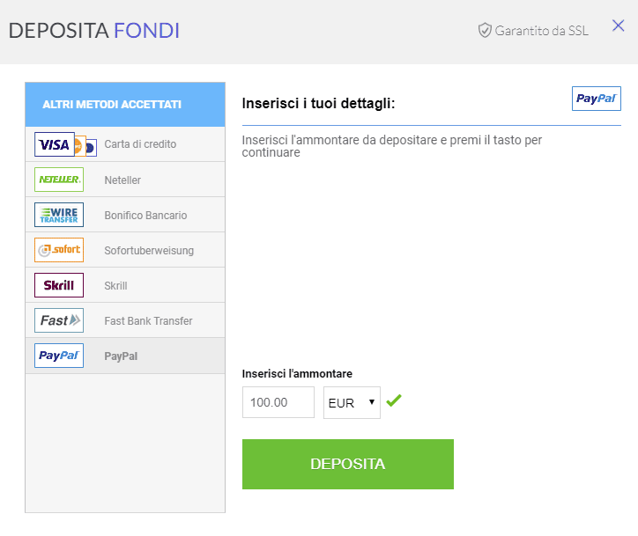Click the green validation checkmark
638x536 pixels.
click(394, 400)
